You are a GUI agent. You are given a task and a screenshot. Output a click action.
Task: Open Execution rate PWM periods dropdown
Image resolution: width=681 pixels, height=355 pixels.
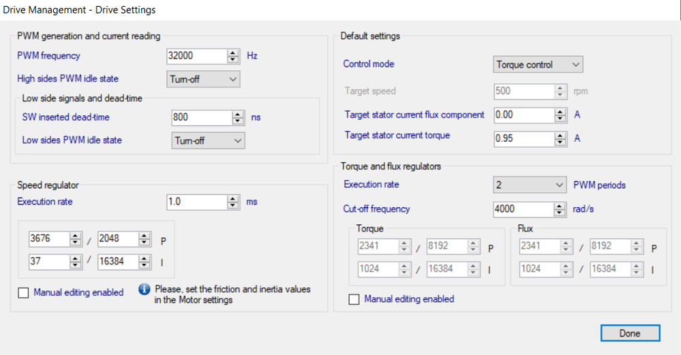click(530, 185)
